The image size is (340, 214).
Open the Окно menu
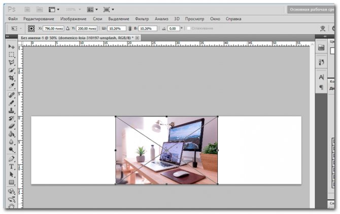(x=215, y=19)
